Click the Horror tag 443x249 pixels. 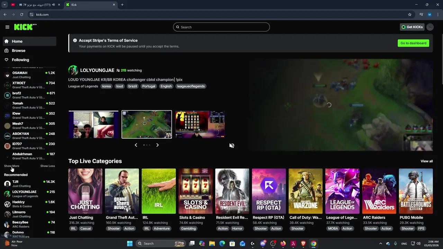(x=237, y=229)
